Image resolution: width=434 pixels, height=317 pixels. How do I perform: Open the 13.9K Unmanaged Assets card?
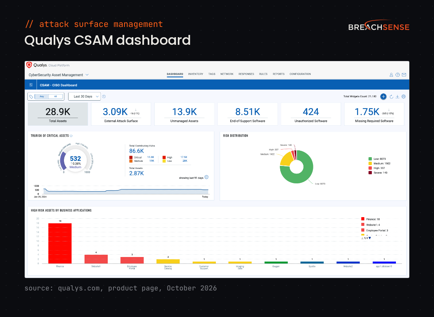[x=184, y=114]
